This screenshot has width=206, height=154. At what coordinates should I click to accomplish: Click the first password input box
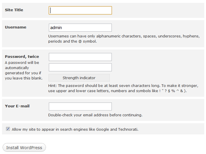click(80, 57)
